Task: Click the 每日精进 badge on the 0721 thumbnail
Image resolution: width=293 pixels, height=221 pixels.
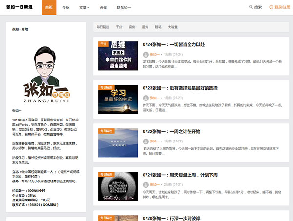Action: click(106, 174)
